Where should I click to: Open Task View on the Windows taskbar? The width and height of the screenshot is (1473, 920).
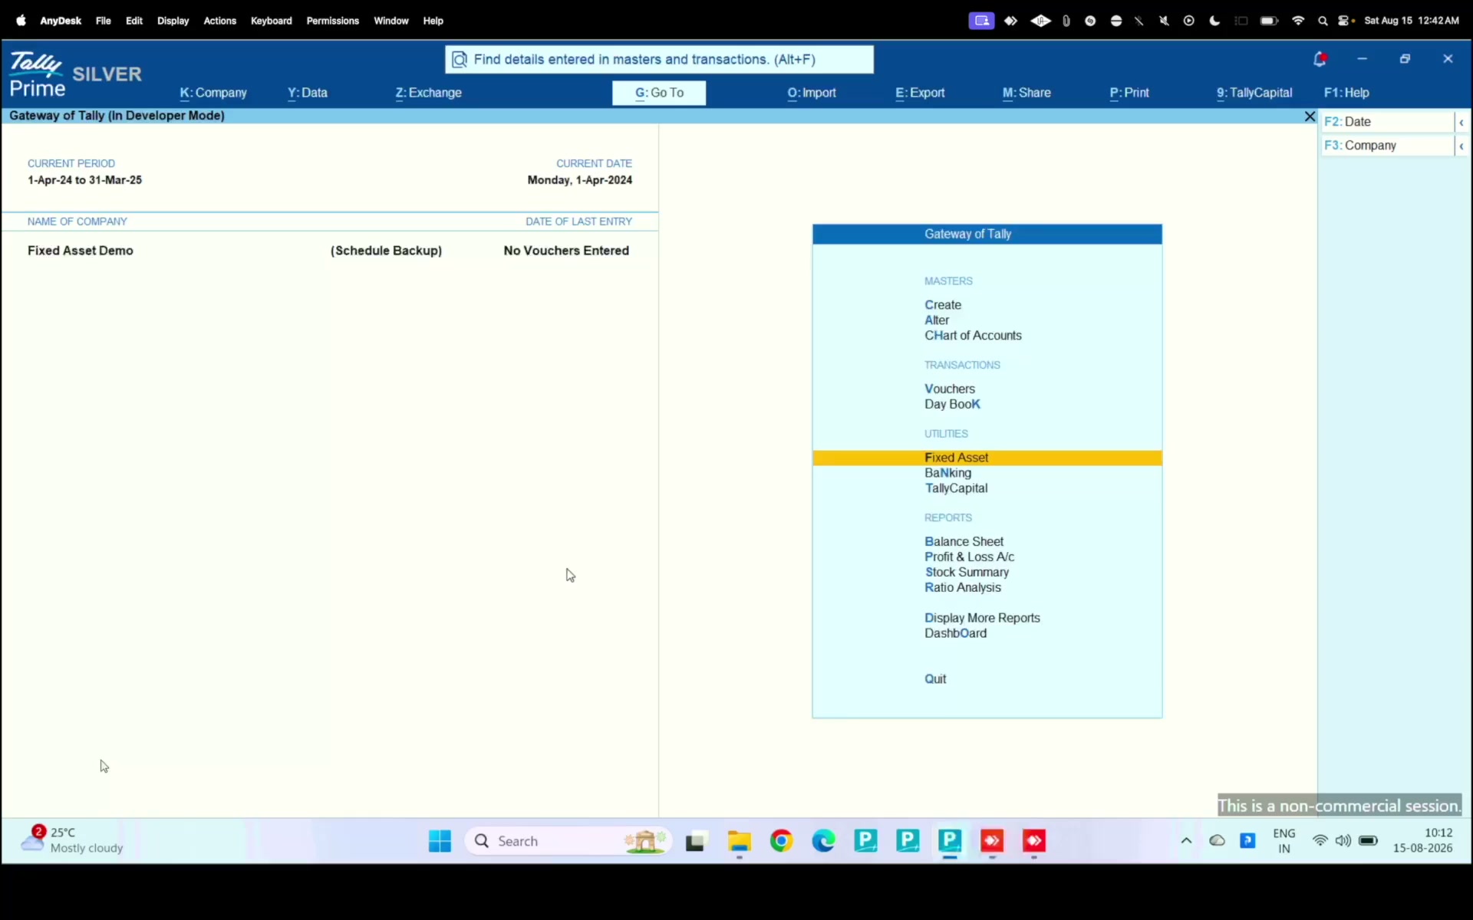pyautogui.click(x=696, y=842)
